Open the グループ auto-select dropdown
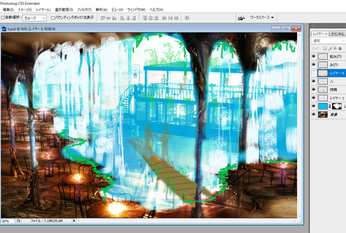Image resolution: width=346 pixels, height=233 pixels. click(x=35, y=18)
